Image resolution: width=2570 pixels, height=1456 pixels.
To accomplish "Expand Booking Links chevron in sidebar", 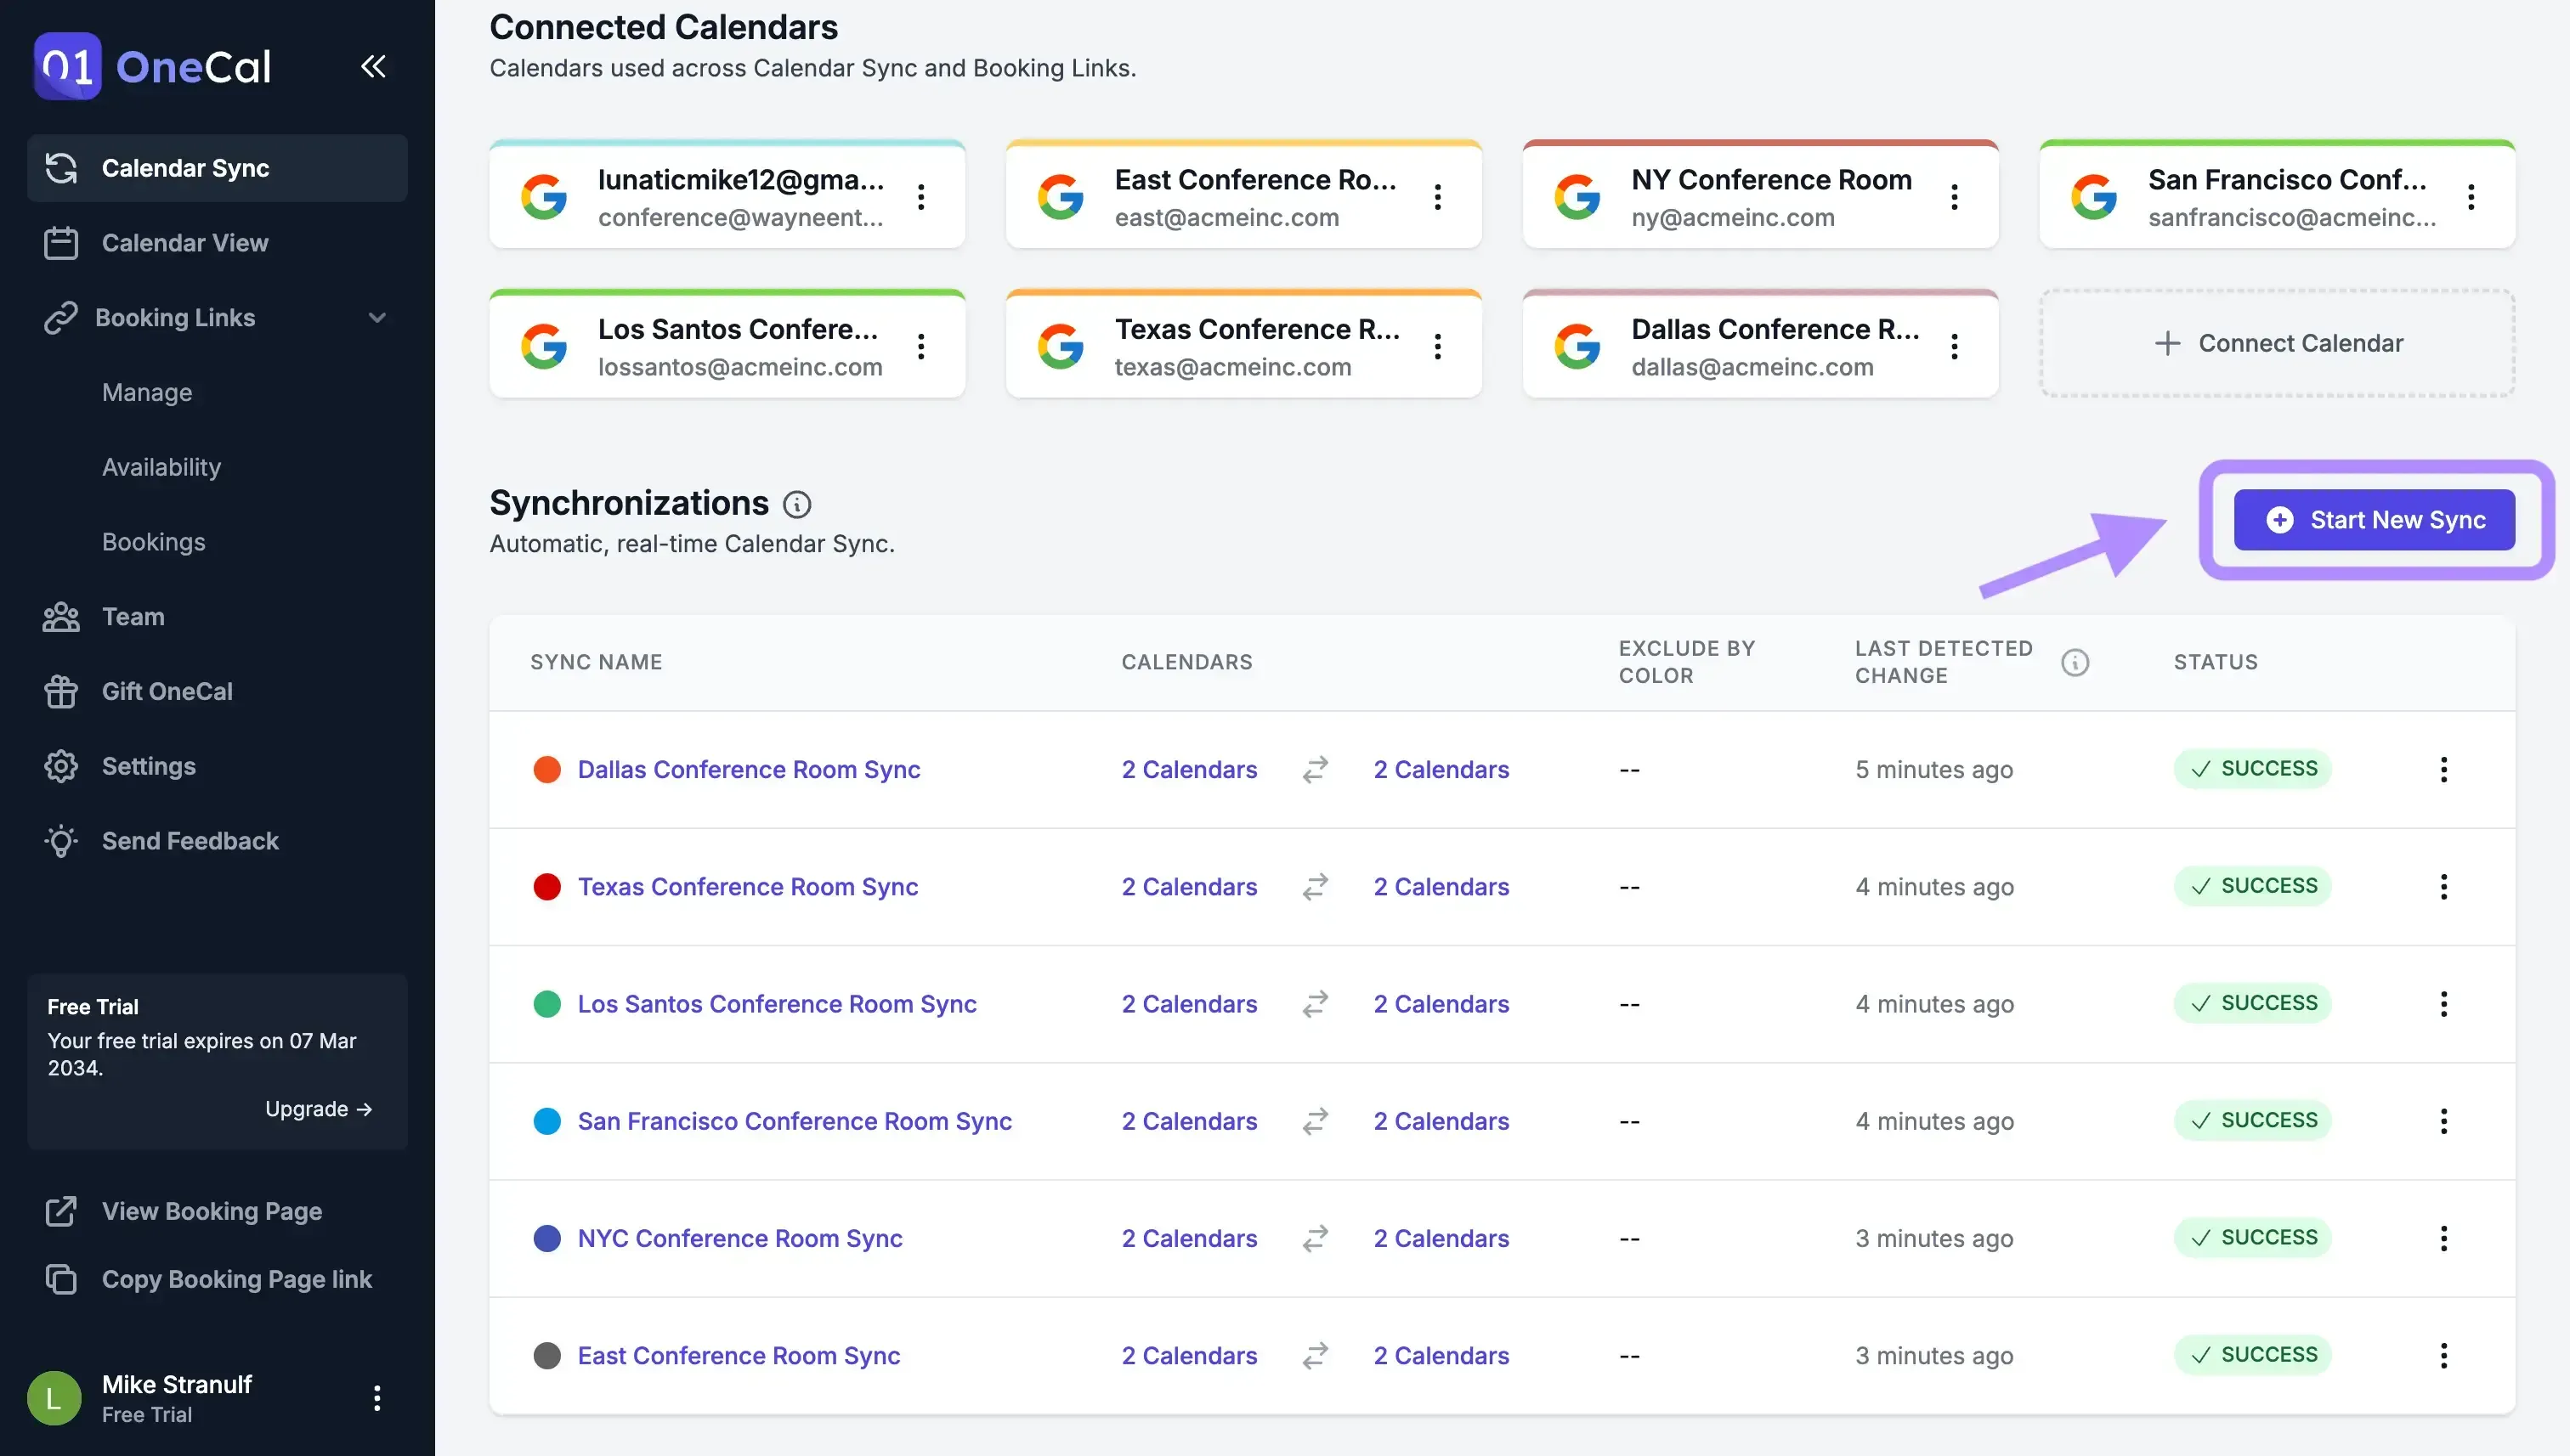I will click(377, 318).
